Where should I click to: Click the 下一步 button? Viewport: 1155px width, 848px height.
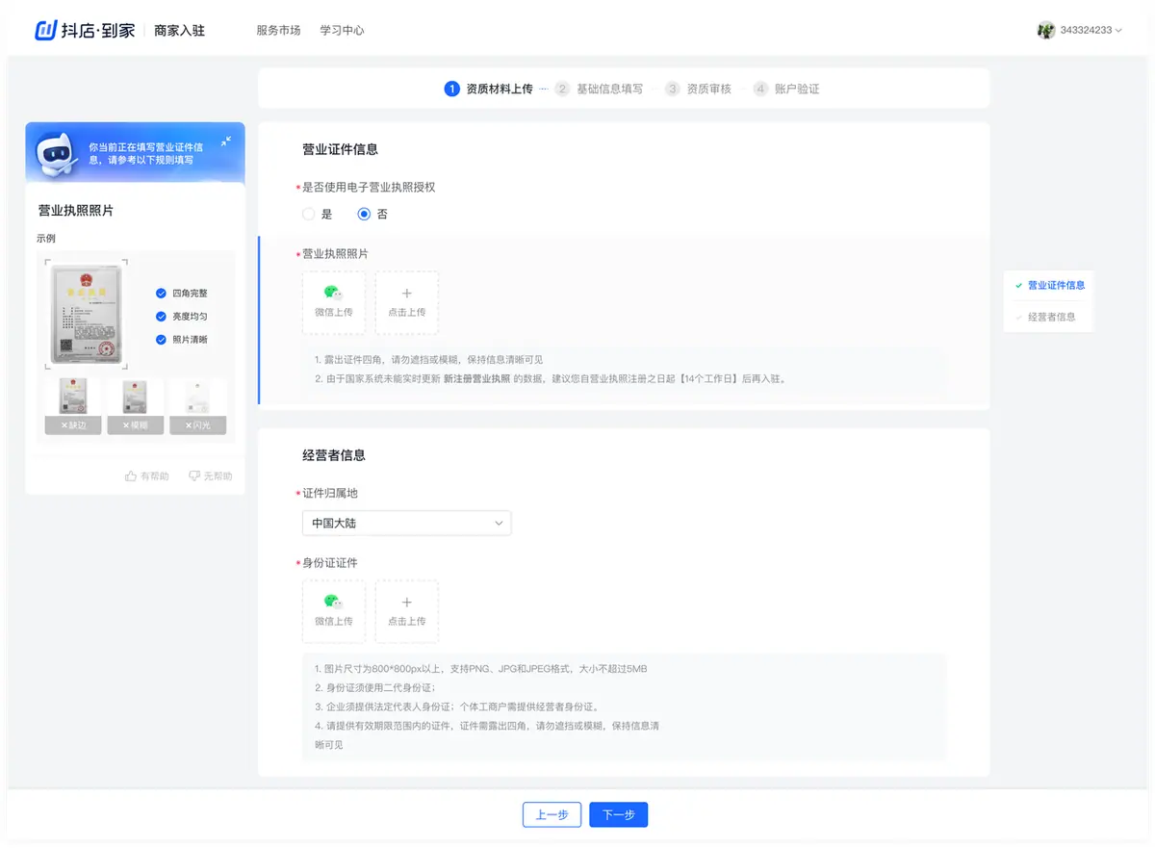pos(618,814)
